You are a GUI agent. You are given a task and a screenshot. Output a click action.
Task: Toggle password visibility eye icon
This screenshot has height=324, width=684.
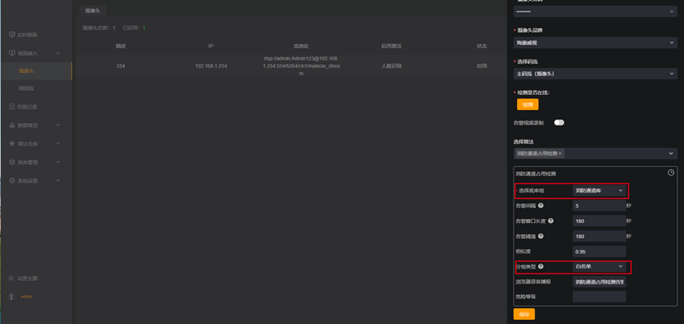tap(672, 12)
